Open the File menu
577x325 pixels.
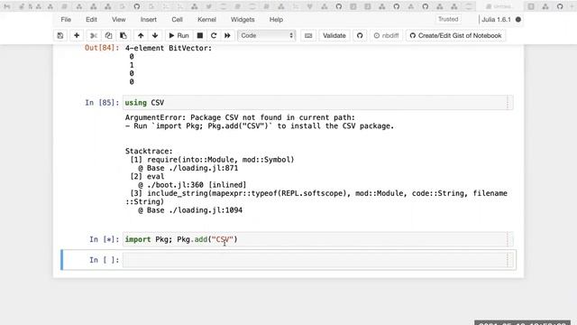click(66, 20)
